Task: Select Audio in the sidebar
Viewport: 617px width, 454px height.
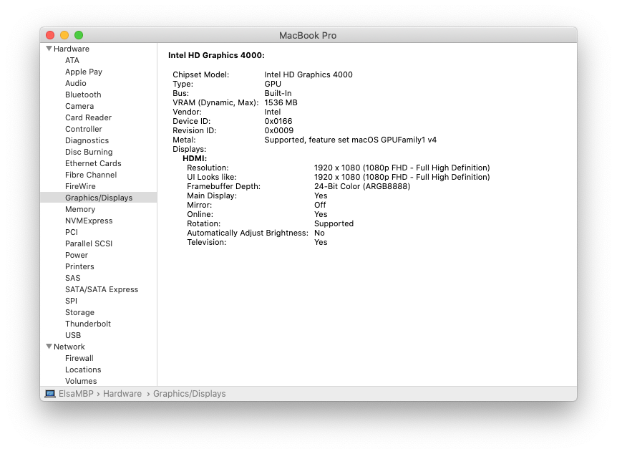Action: click(76, 83)
